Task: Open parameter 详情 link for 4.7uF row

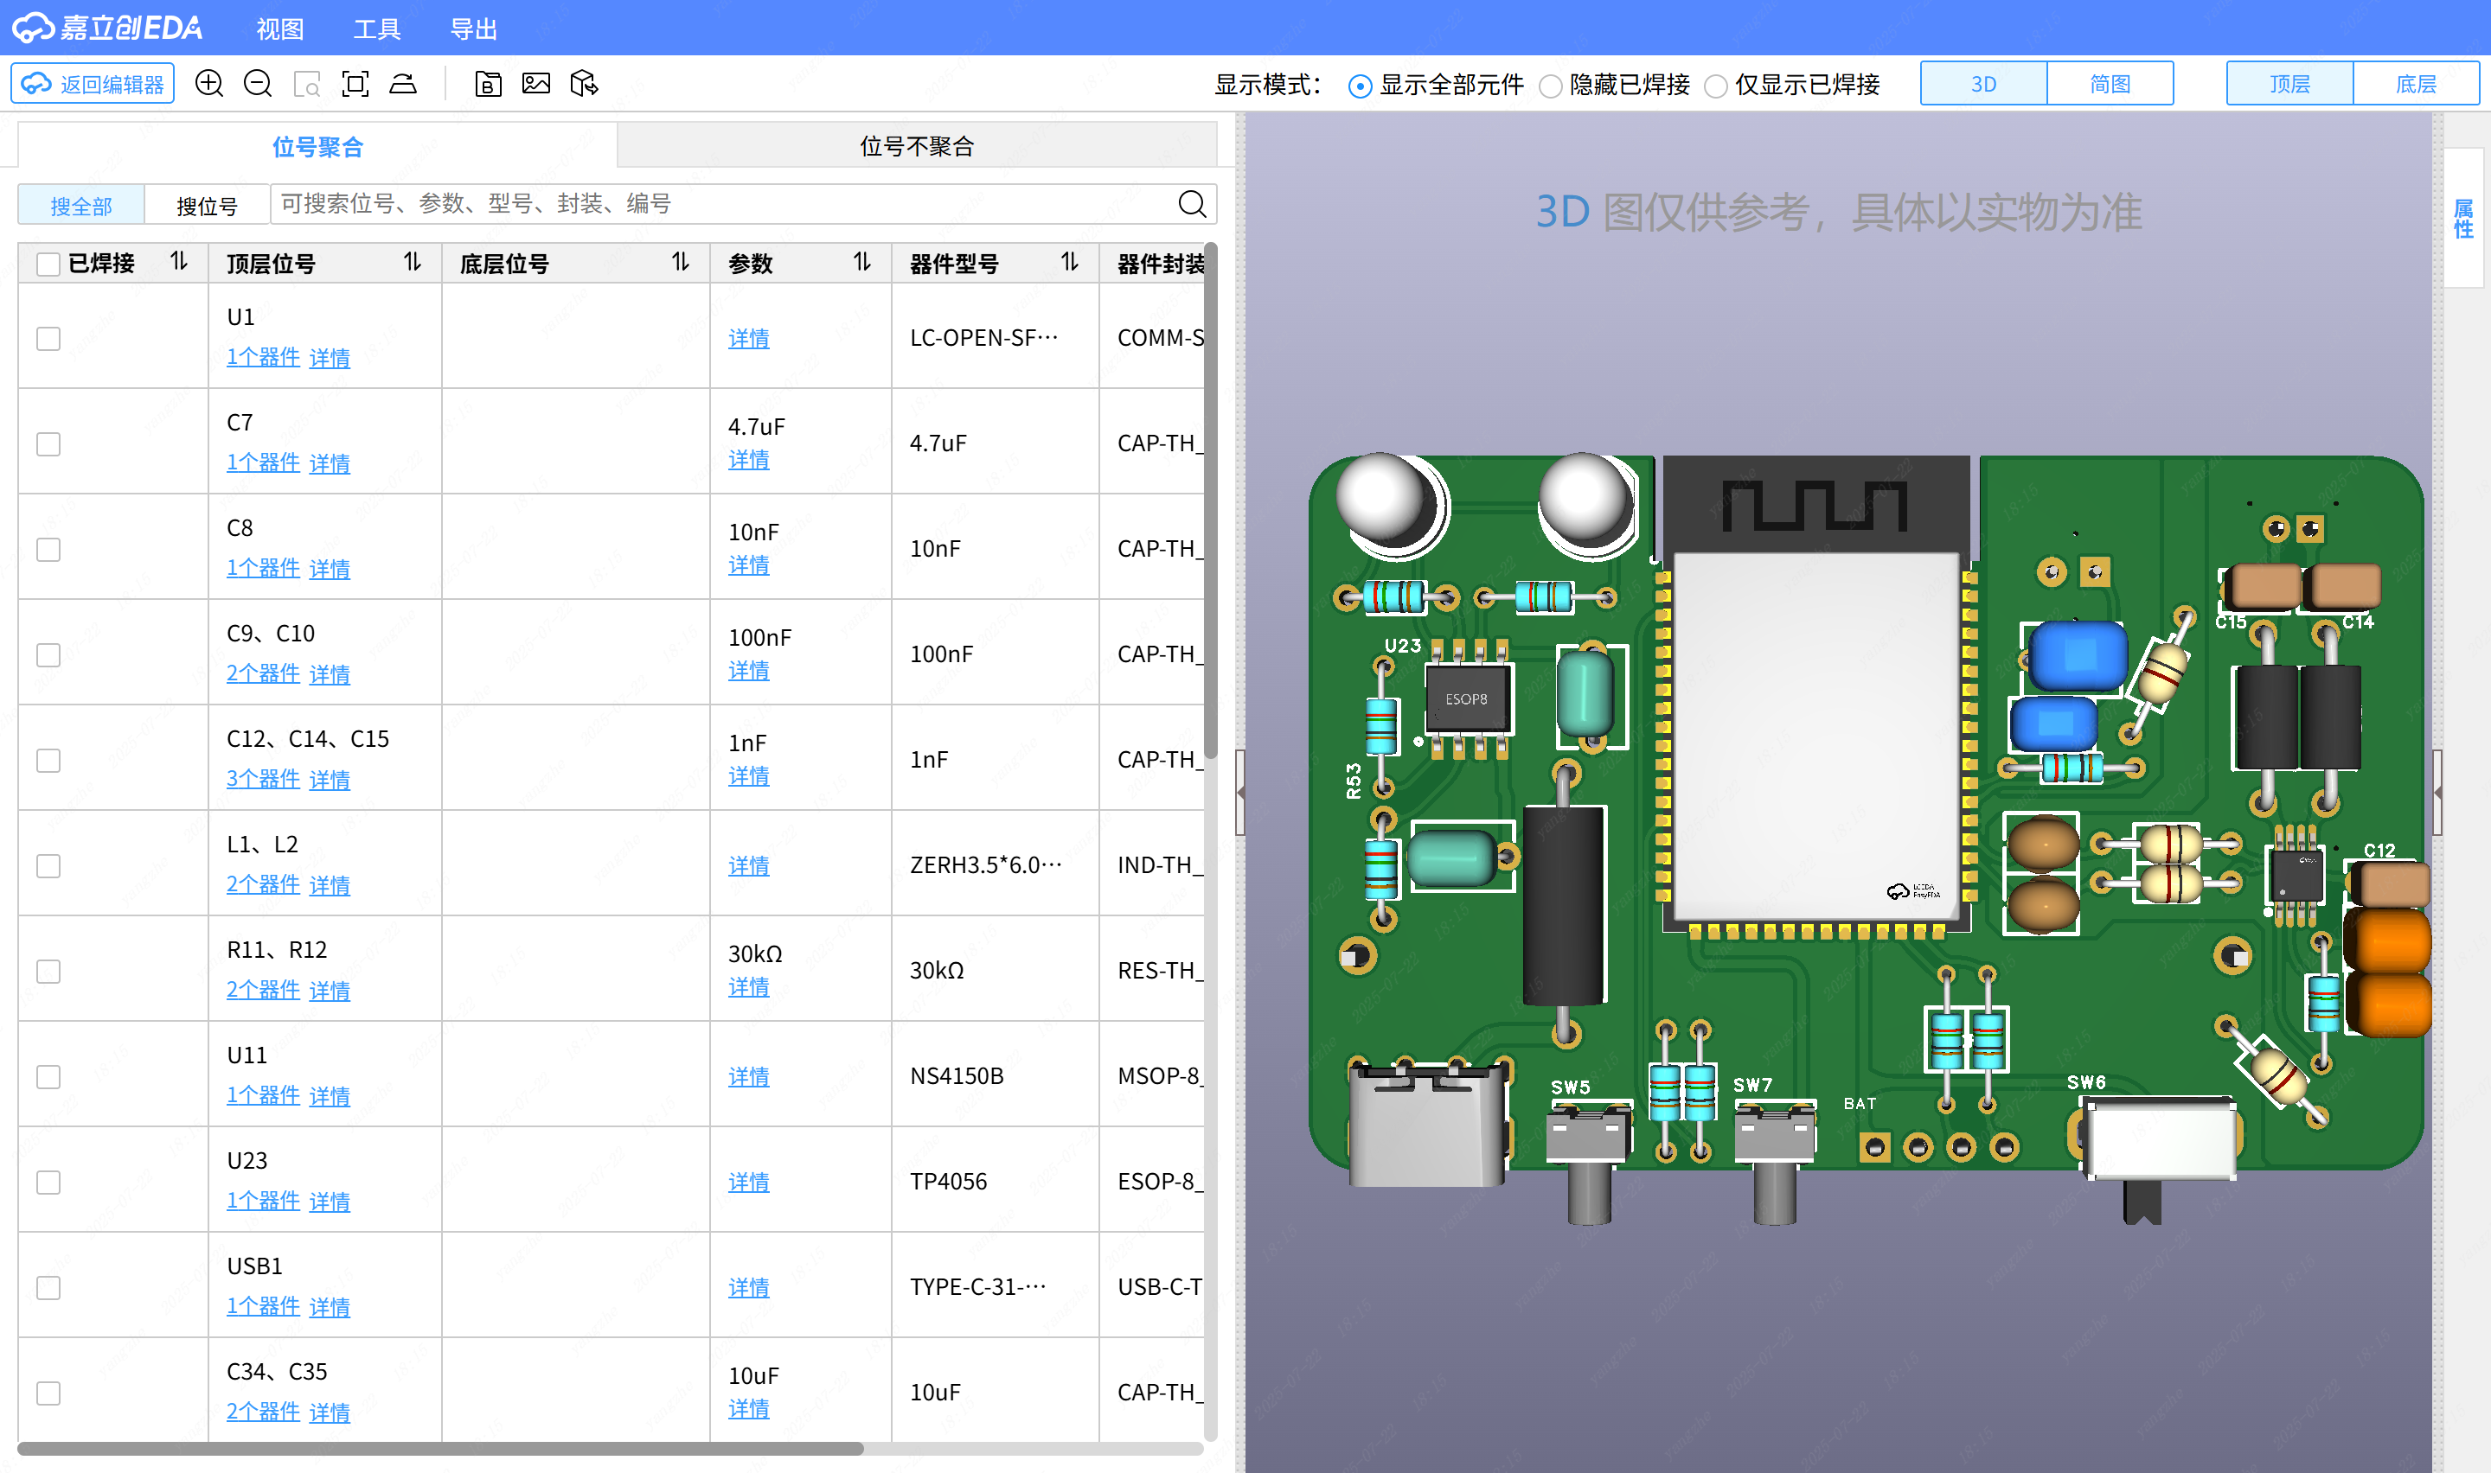Action: 748,460
